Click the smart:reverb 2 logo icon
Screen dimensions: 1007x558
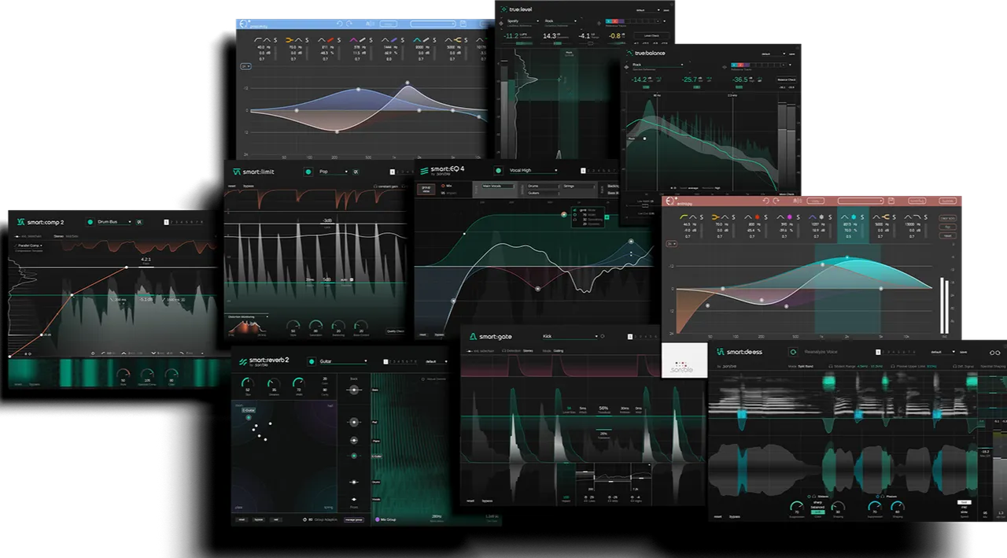(244, 361)
